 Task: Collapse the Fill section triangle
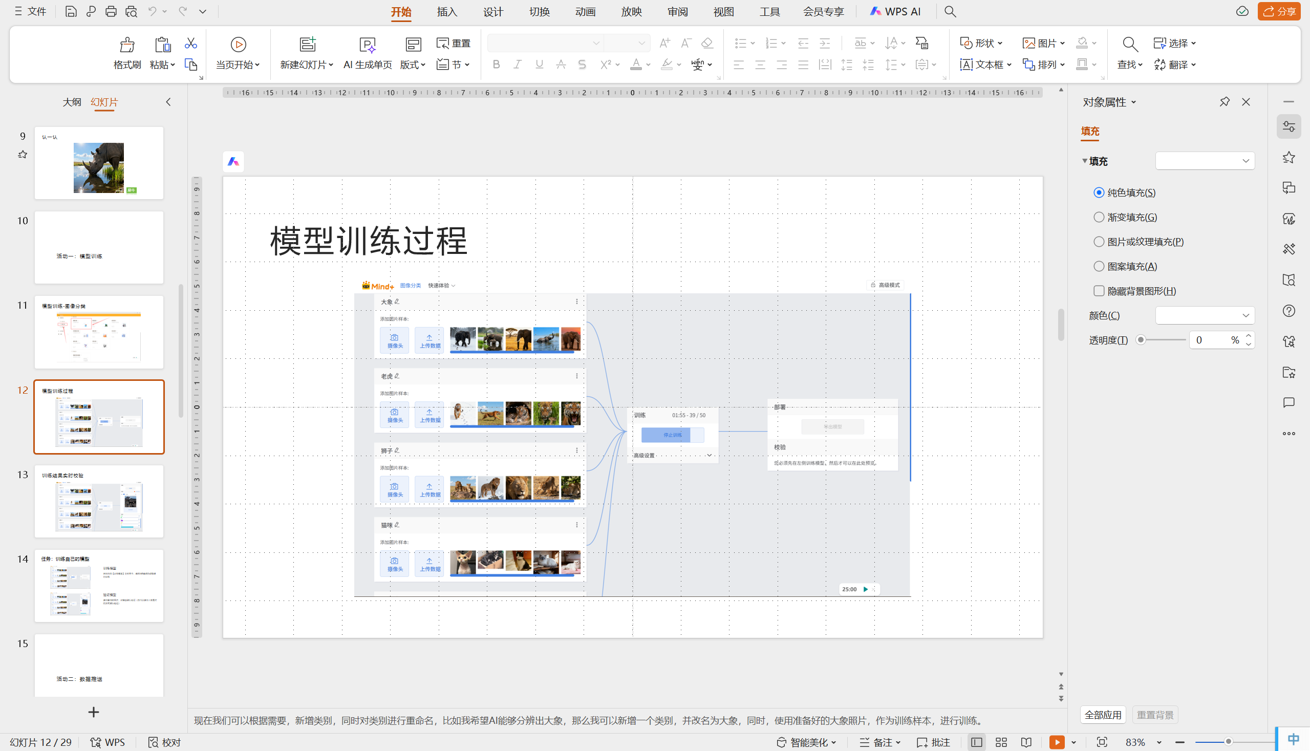[1085, 161]
